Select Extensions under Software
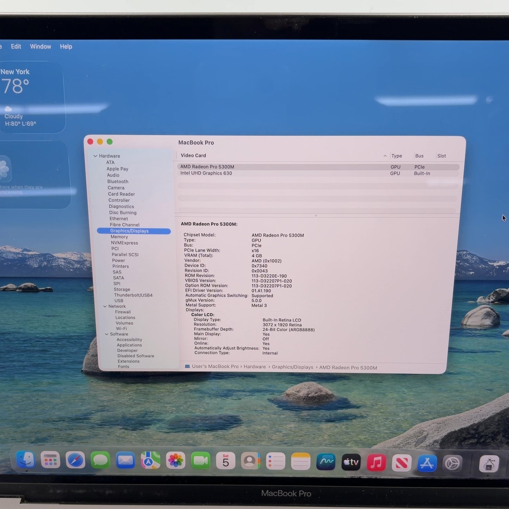The width and height of the screenshot is (509, 509). pyautogui.click(x=129, y=361)
